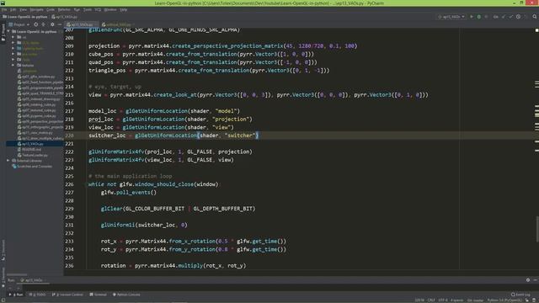Viewport: 539px width, 303px height.
Task: Click the Run panel settings gear icon
Action: coord(528,280)
